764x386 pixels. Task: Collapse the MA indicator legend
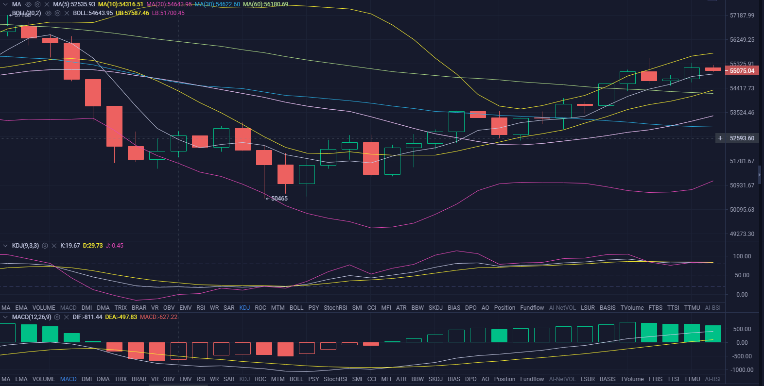point(5,4)
